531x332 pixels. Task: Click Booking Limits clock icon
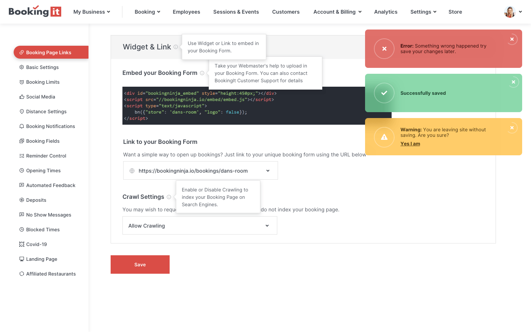coord(22,82)
